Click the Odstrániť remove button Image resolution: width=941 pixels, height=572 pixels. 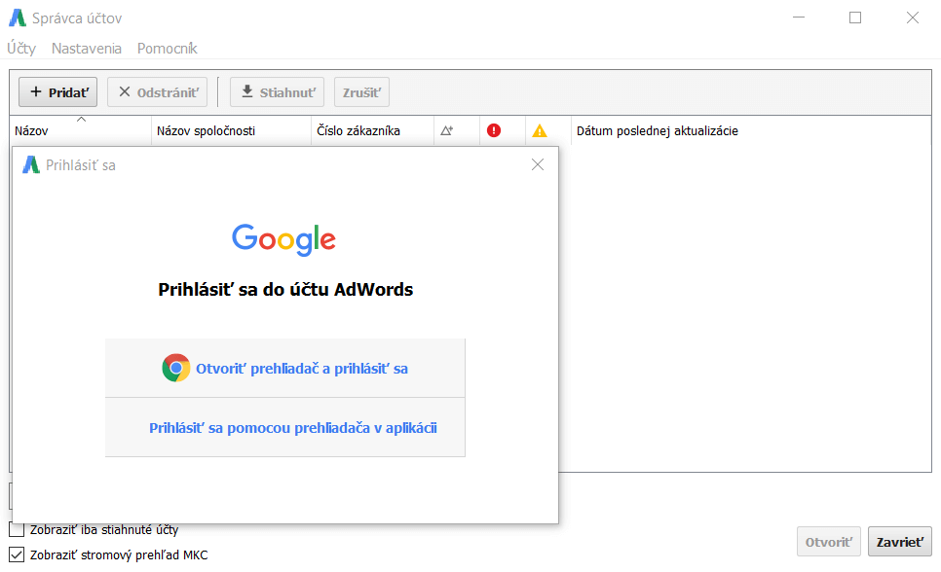(157, 92)
